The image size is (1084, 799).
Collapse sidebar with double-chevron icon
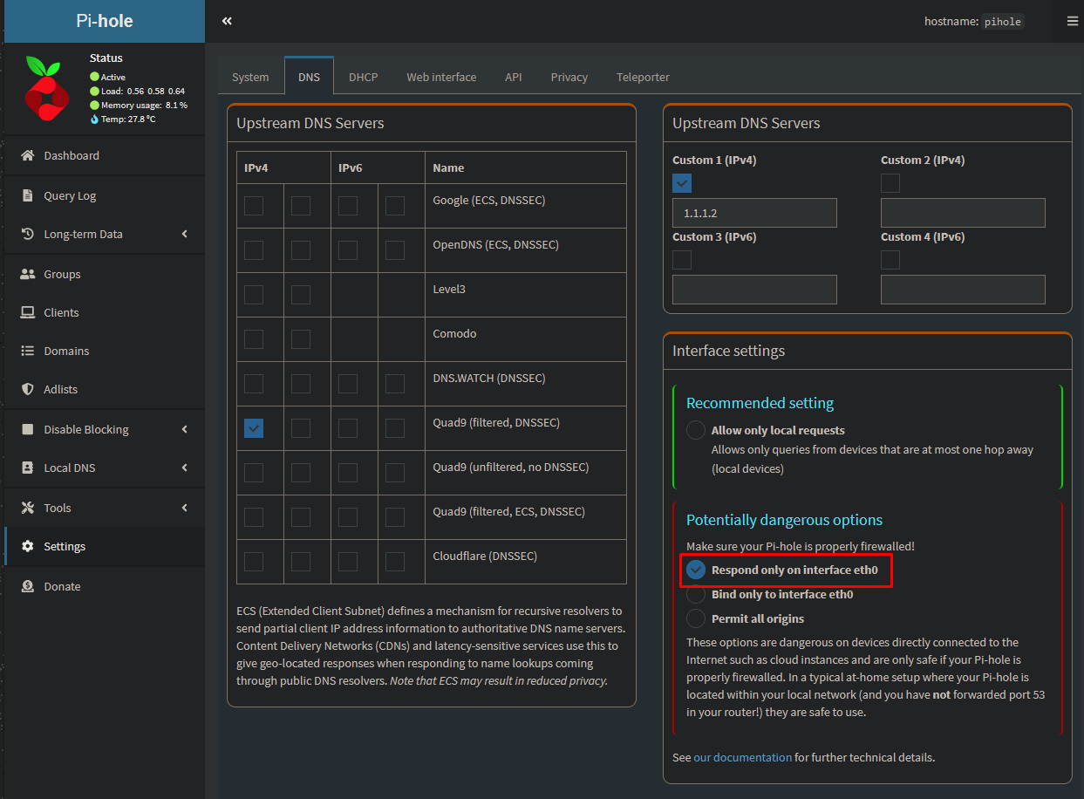click(227, 21)
